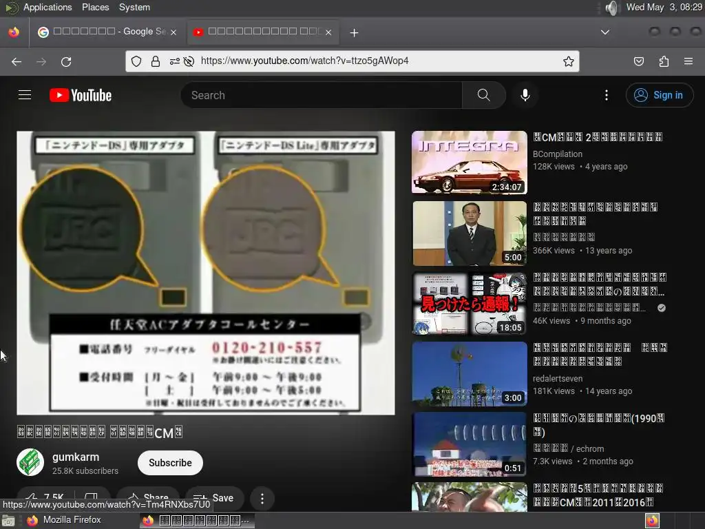Click the YouTube search magnifier button

[484, 95]
